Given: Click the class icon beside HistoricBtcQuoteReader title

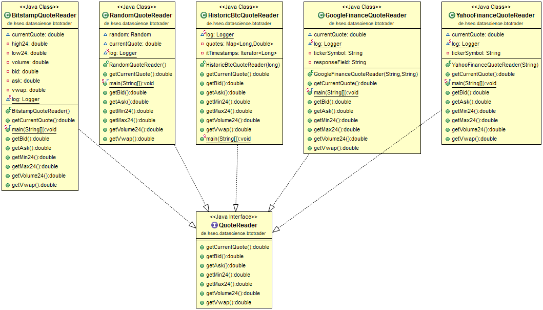Looking at the screenshot, I should click(x=204, y=15).
